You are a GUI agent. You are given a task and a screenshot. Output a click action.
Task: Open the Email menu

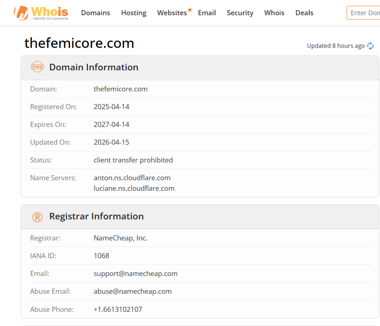click(x=207, y=13)
